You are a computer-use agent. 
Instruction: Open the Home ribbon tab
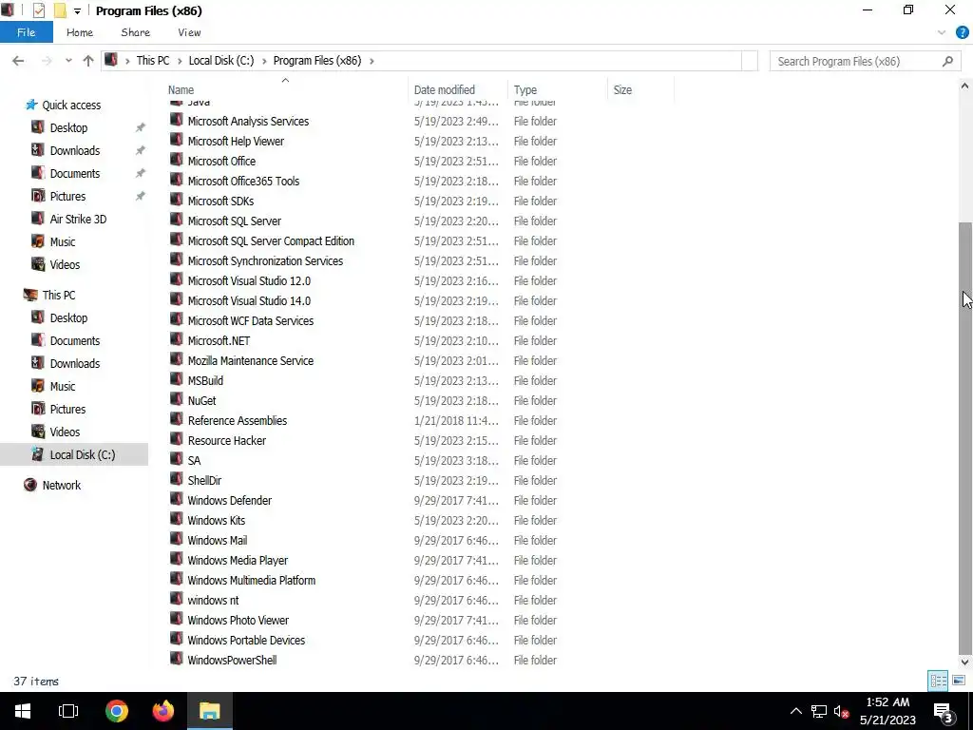point(80,32)
